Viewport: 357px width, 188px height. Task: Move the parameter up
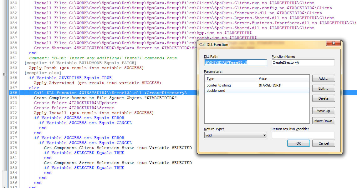[x=323, y=111]
